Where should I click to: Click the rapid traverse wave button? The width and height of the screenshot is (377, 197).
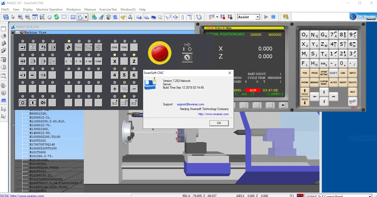click(x=124, y=89)
